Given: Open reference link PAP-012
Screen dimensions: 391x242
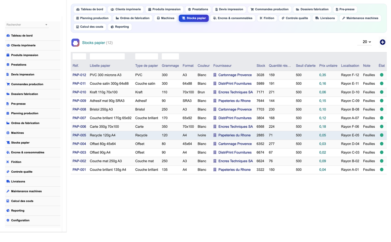Looking at the screenshot, I should tap(79, 75).
